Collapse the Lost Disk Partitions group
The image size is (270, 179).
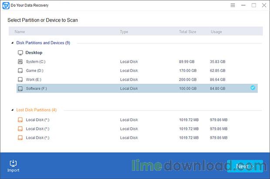[x=12, y=110]
